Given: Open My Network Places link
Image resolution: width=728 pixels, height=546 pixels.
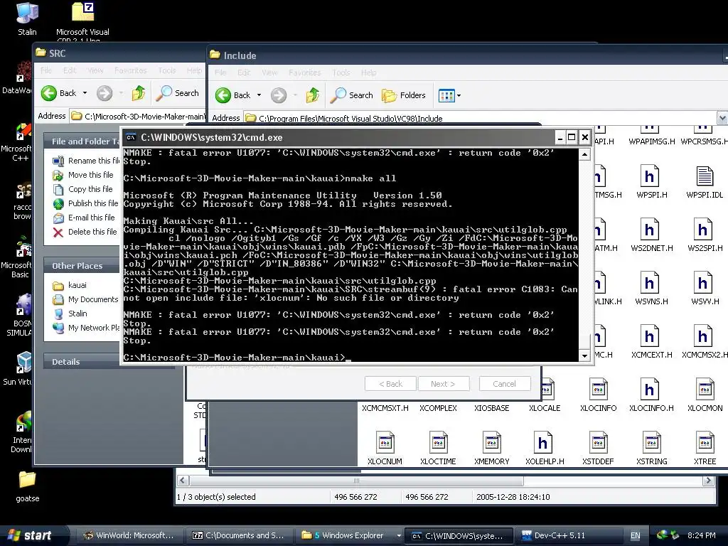Looking at the screenshot, I should coord(86,328).
